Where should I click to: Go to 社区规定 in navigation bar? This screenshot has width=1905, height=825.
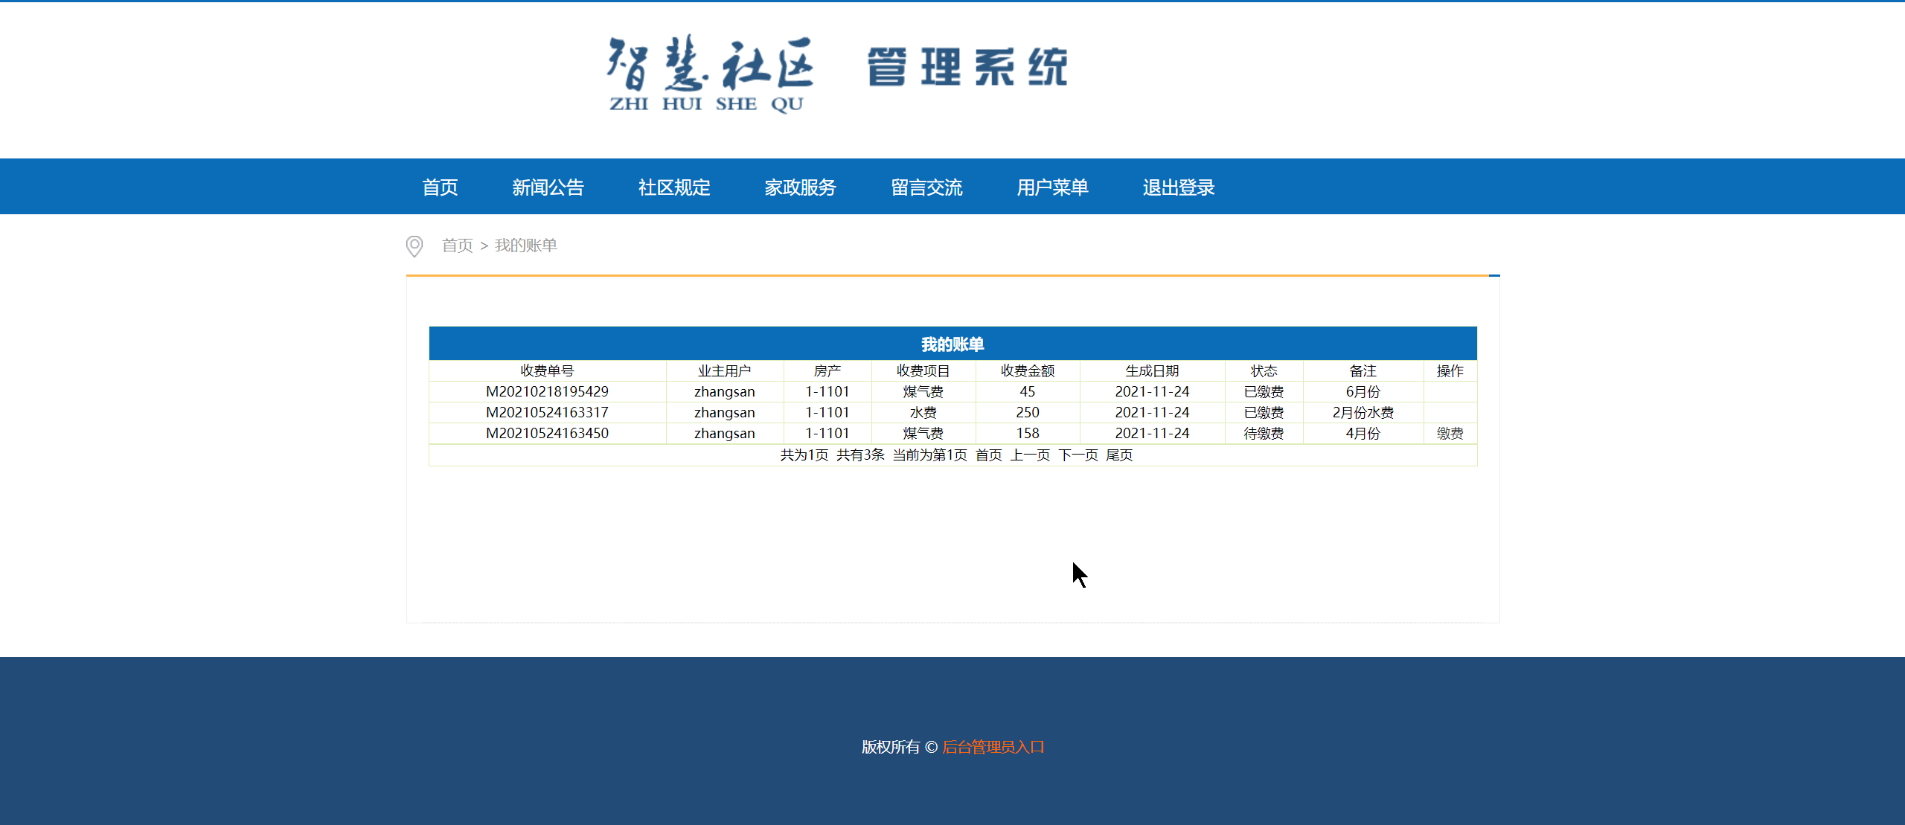[674, 187]
